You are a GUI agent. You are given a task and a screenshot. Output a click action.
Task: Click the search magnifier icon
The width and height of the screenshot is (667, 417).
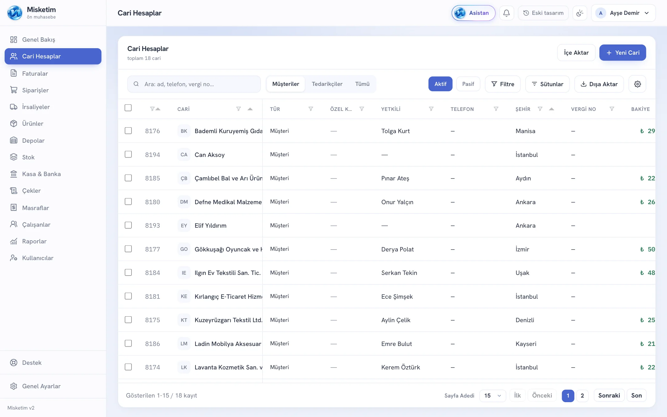click(x=136, y=84)
